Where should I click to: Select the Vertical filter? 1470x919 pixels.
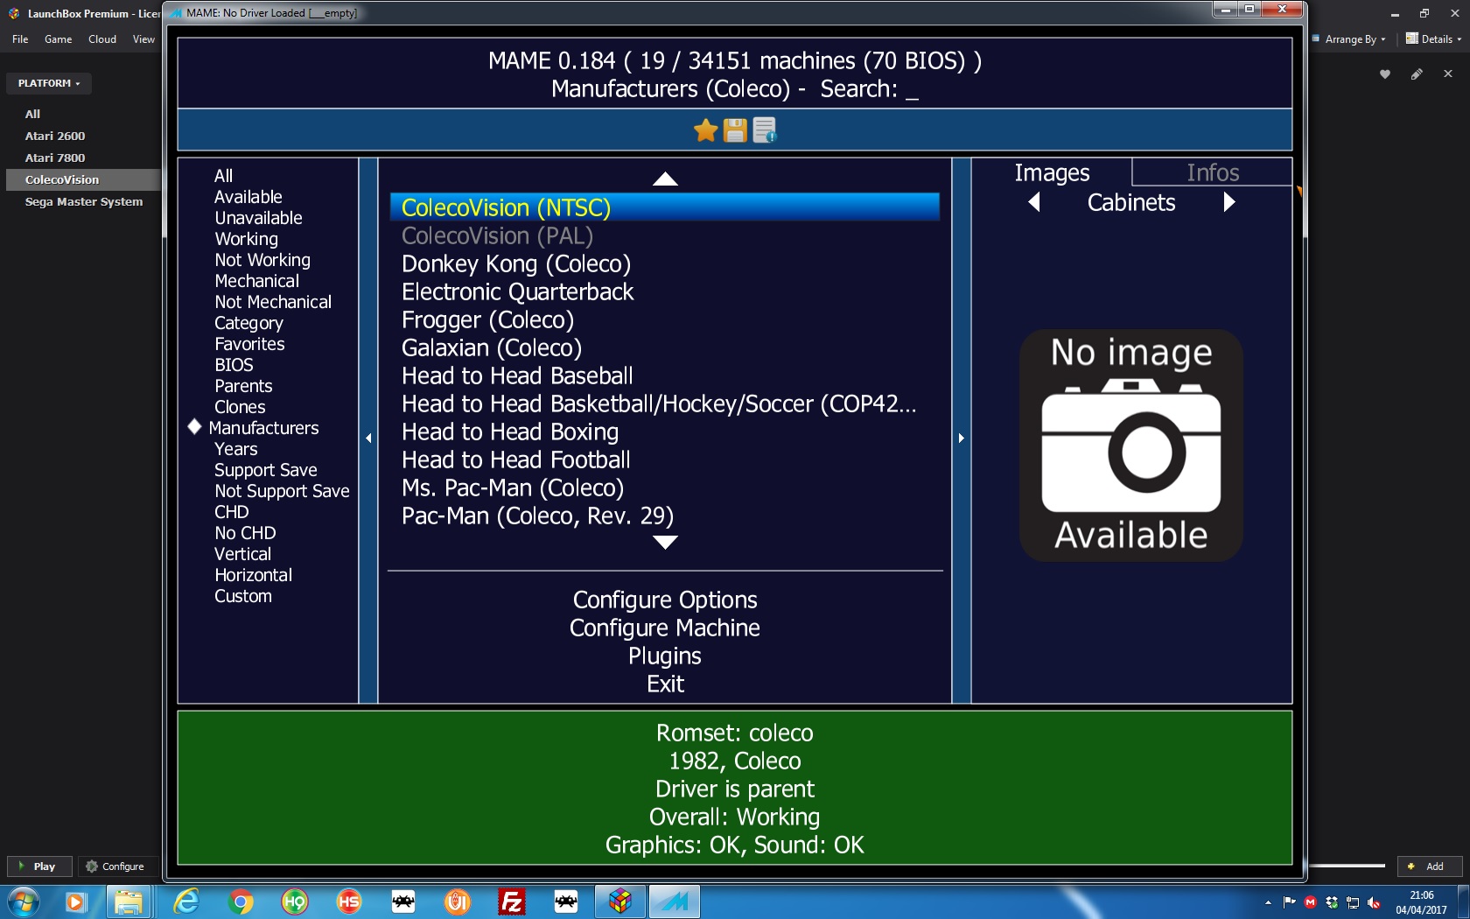click(242, 554)
